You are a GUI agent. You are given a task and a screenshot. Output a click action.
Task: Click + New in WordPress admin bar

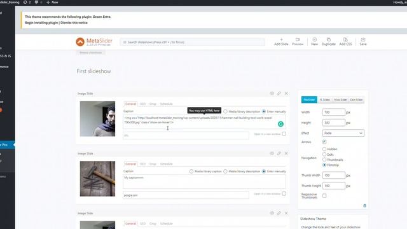pyautogui.click(x=52, y=3)
